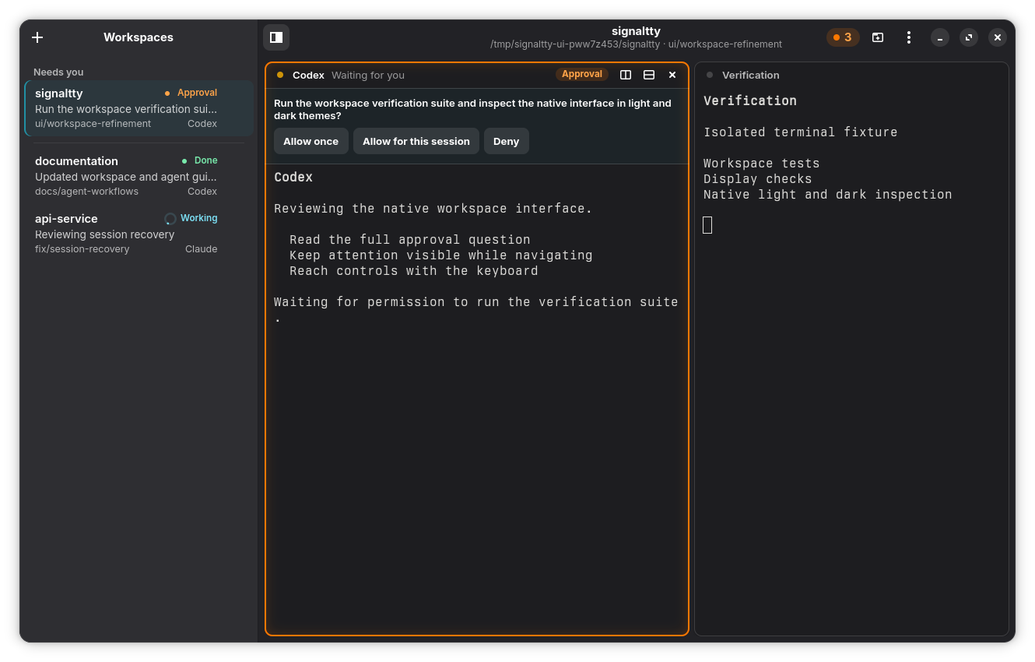Maximize the signaltty window
The image size is (1035, 662).
coord(969,37)
